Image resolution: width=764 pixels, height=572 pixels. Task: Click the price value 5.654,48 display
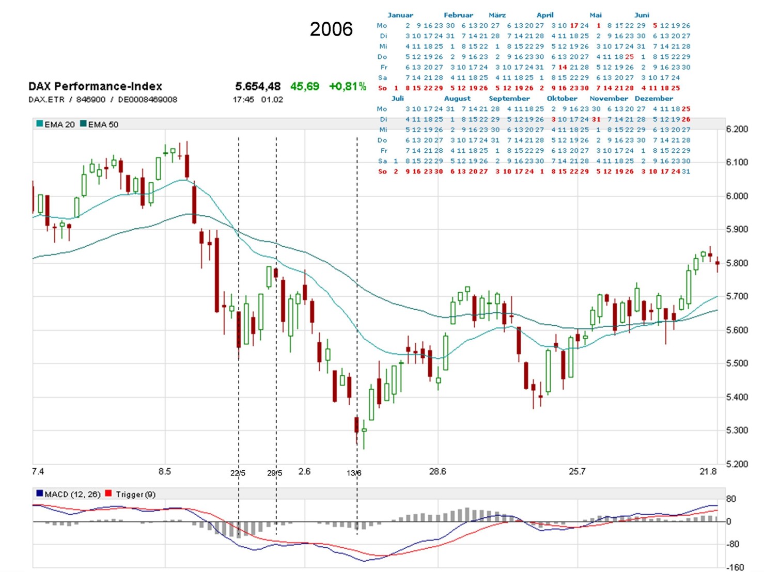point(258,86)
